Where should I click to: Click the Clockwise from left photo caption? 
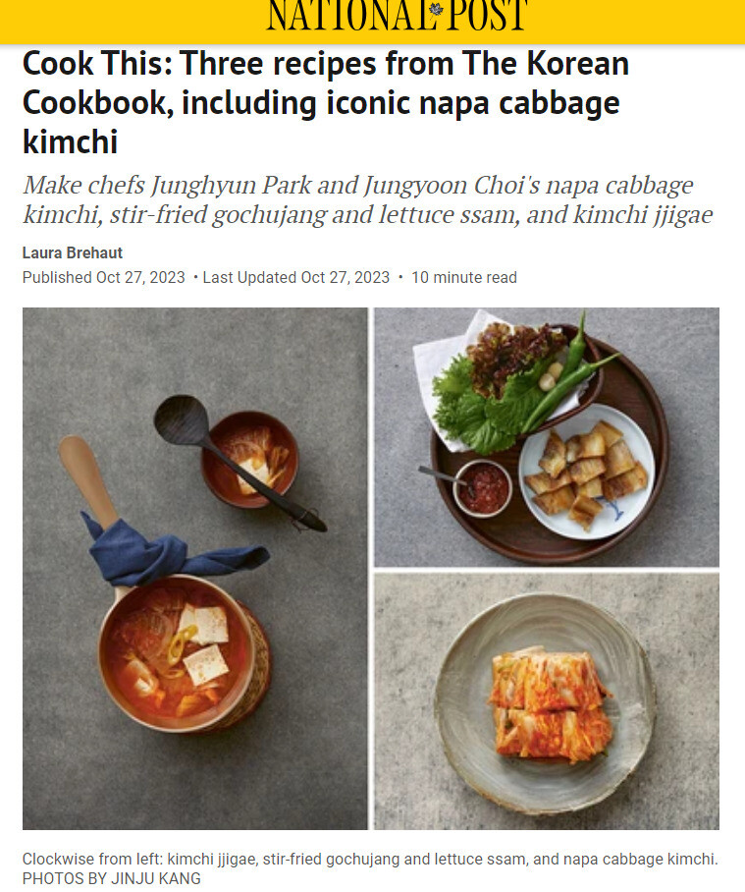point(370,859)
